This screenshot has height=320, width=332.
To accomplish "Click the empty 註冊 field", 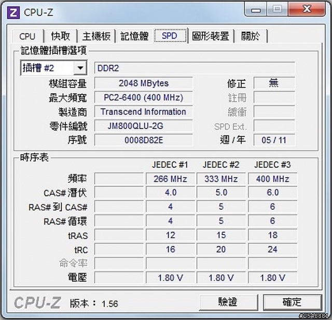I will coord(274,97).
